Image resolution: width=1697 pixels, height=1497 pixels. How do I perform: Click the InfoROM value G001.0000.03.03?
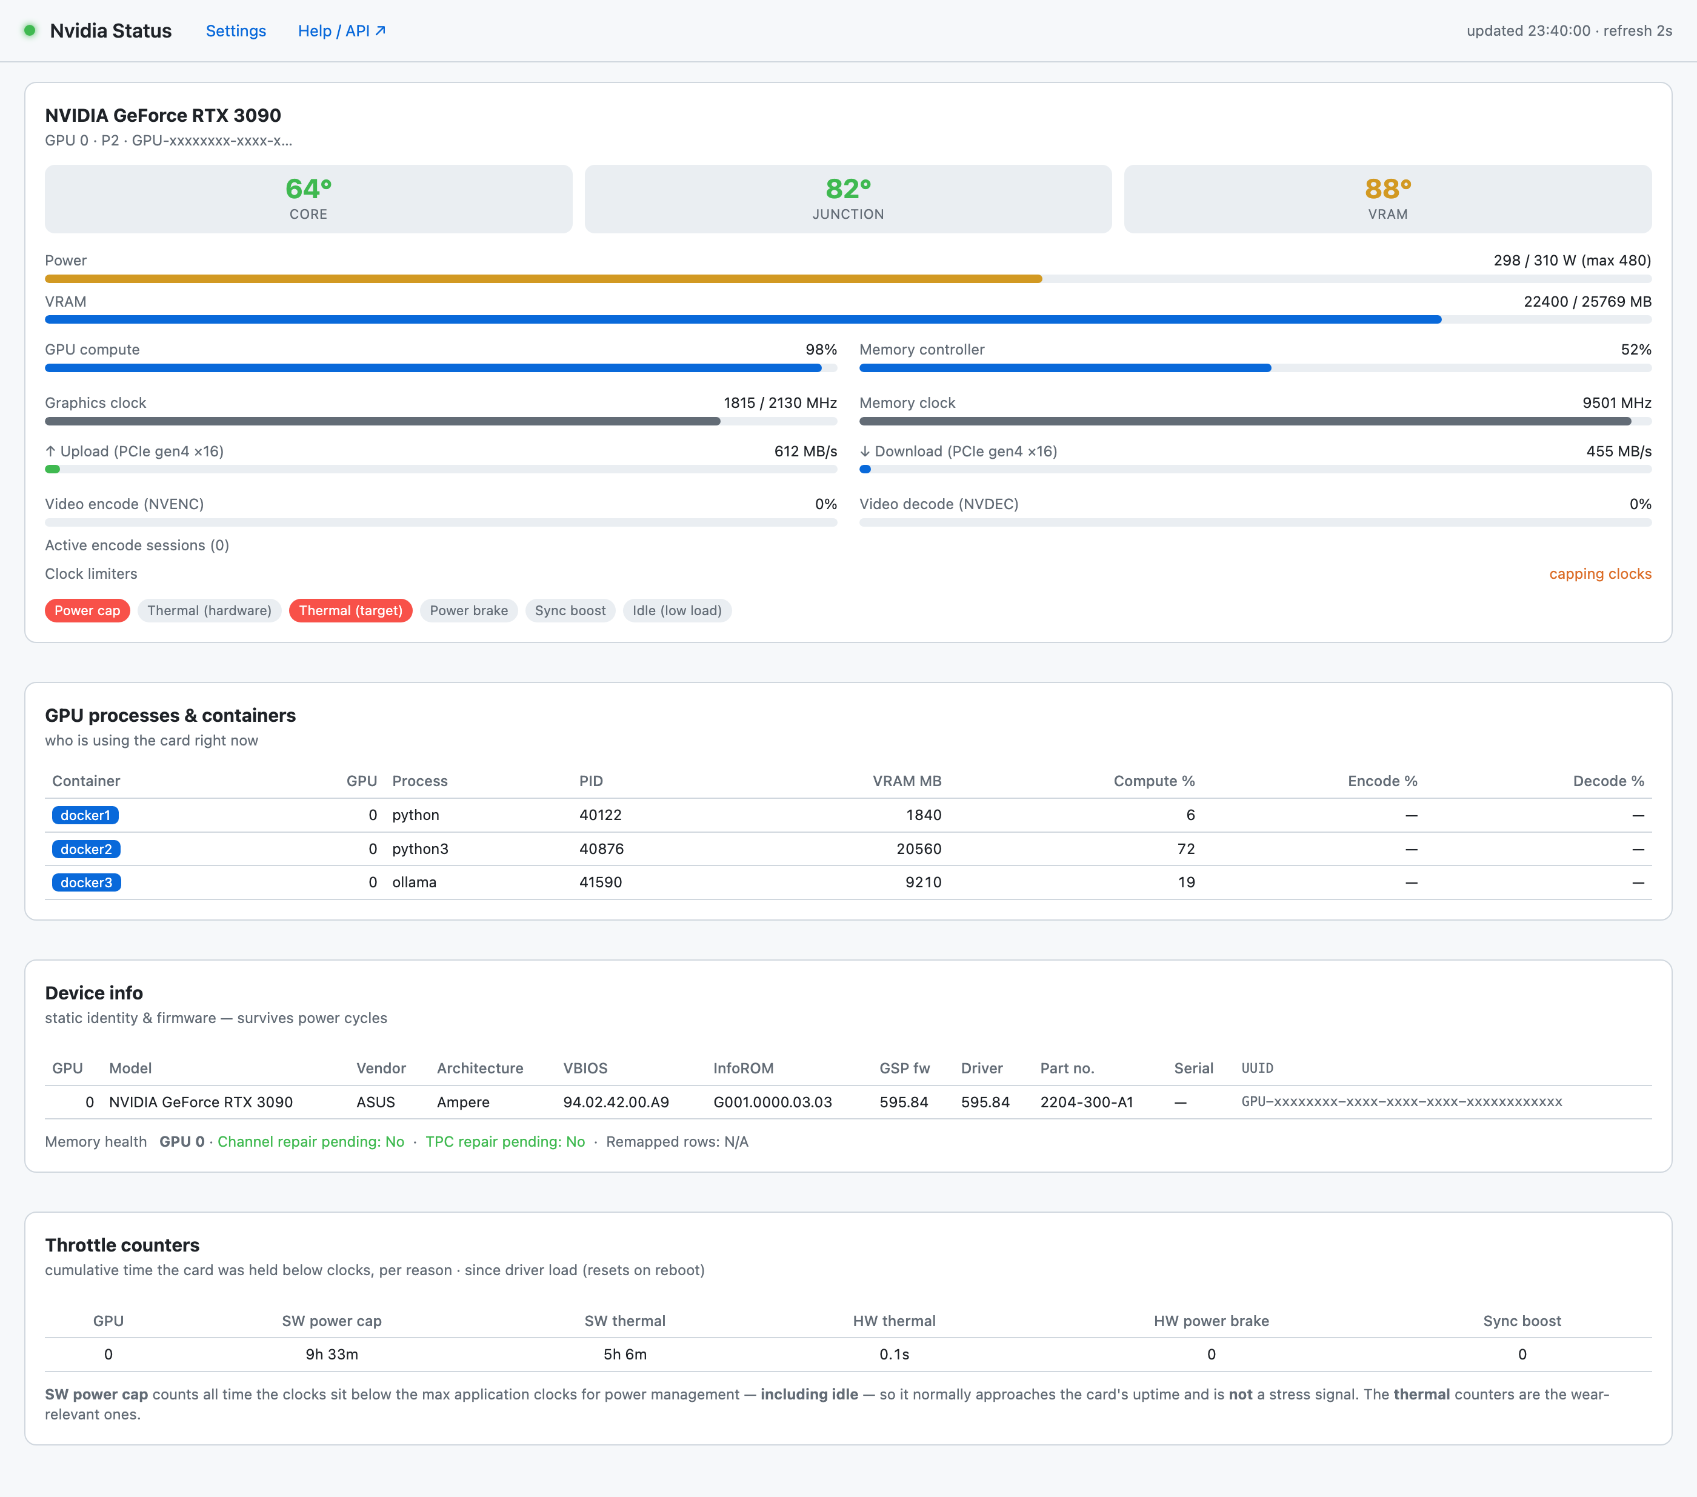point(772,1102)
